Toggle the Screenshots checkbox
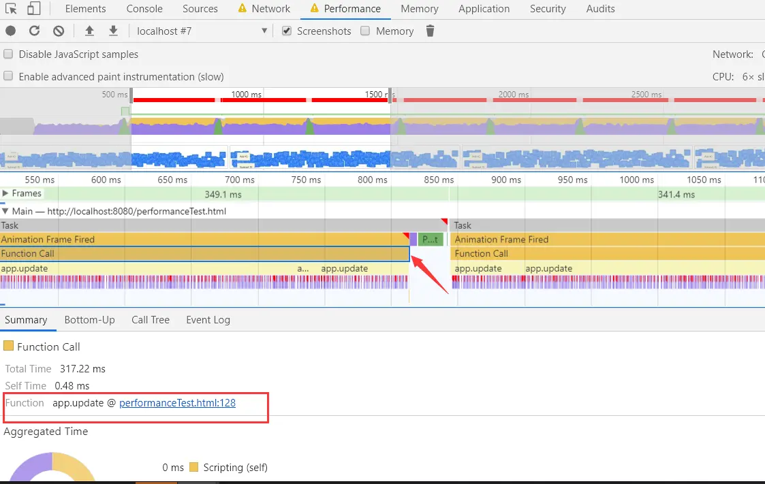Screen dimensions: 765x484 tap(287, 31)
